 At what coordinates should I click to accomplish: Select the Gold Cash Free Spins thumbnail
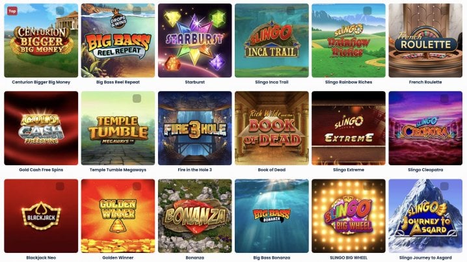tap(41, 128)
